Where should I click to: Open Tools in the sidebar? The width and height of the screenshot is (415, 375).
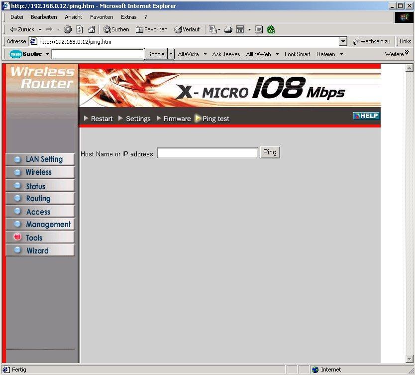pyautogui.click(x=40, y=237)
